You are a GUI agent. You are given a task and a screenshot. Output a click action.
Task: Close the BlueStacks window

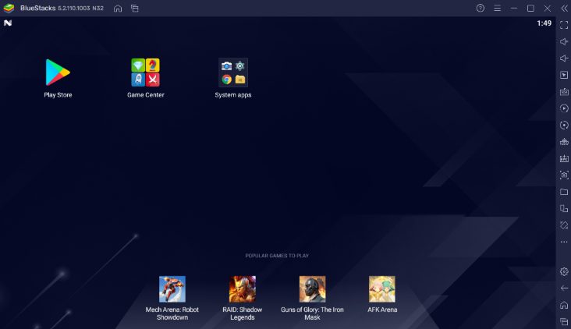548,8
